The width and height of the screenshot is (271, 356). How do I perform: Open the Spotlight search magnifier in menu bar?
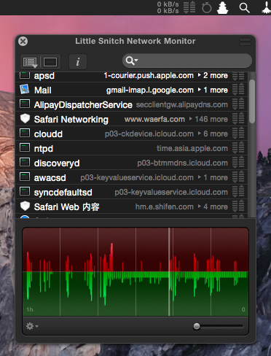tap(244, 8)
